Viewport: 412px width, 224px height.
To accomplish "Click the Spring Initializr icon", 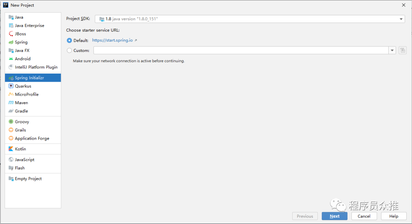I will pyautogui.click(x=11, y=78).
